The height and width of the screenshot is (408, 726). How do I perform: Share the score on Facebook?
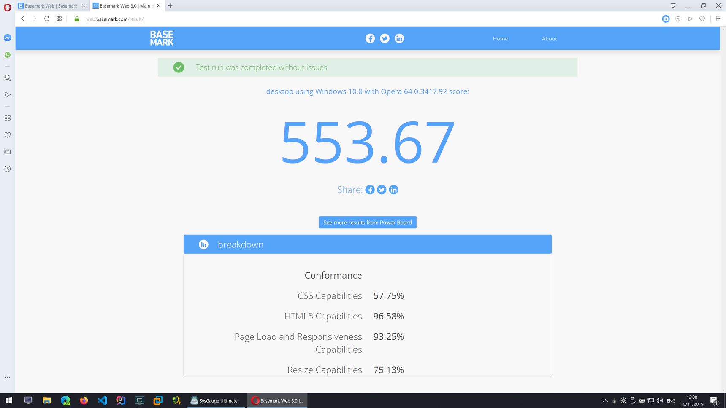coord(370,190)
